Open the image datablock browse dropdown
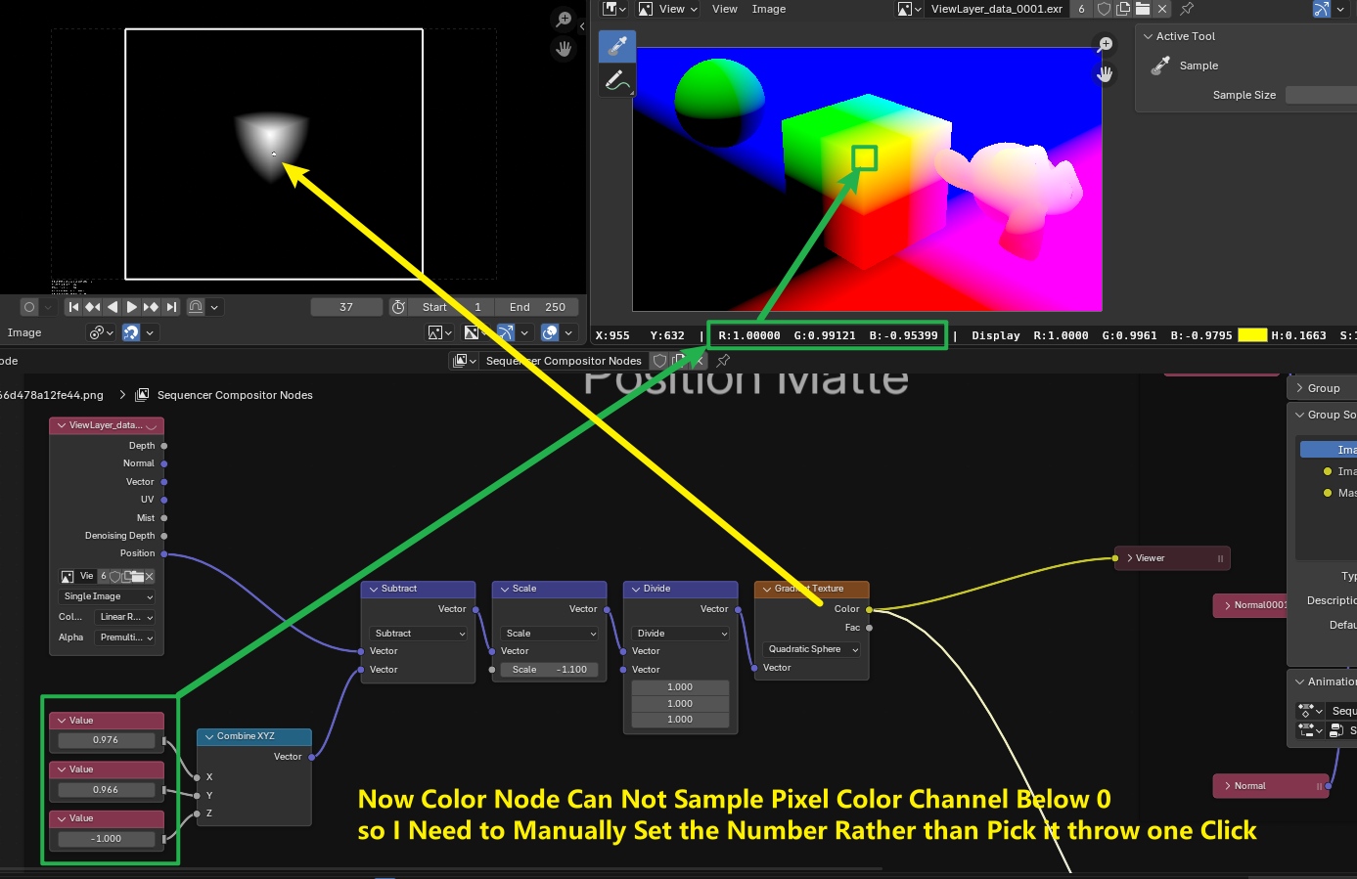 (x=910, y=9)
